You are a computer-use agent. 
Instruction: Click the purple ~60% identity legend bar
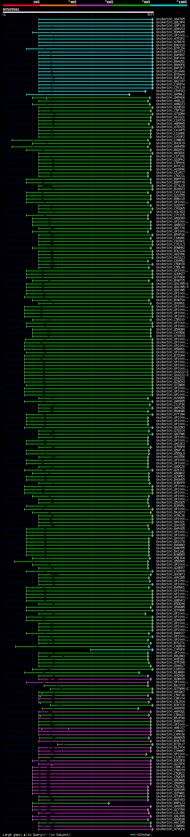click(95, 5)
